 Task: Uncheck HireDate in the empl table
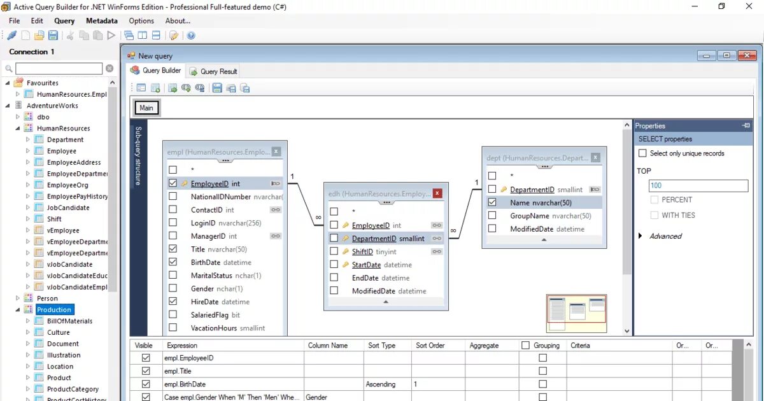coord(173,302)
